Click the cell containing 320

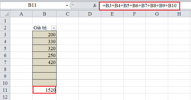pyautogui.click(x=44, y=48)
